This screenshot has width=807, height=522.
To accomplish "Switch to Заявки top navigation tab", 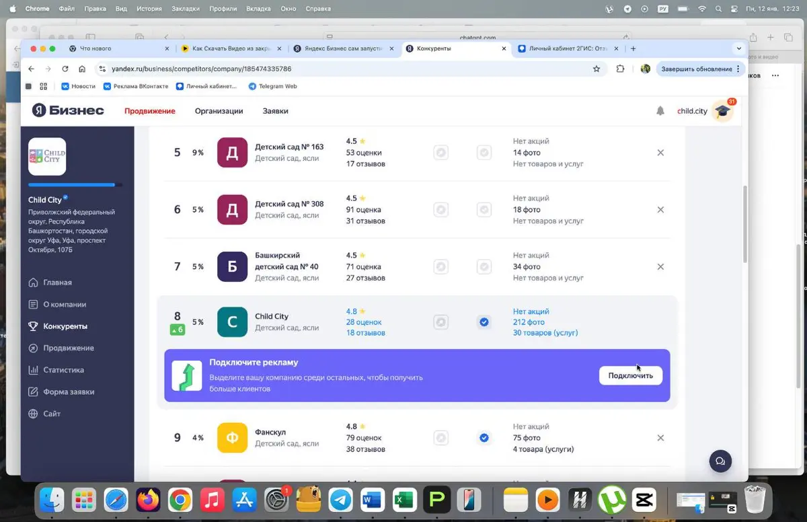I will point(275,111).
